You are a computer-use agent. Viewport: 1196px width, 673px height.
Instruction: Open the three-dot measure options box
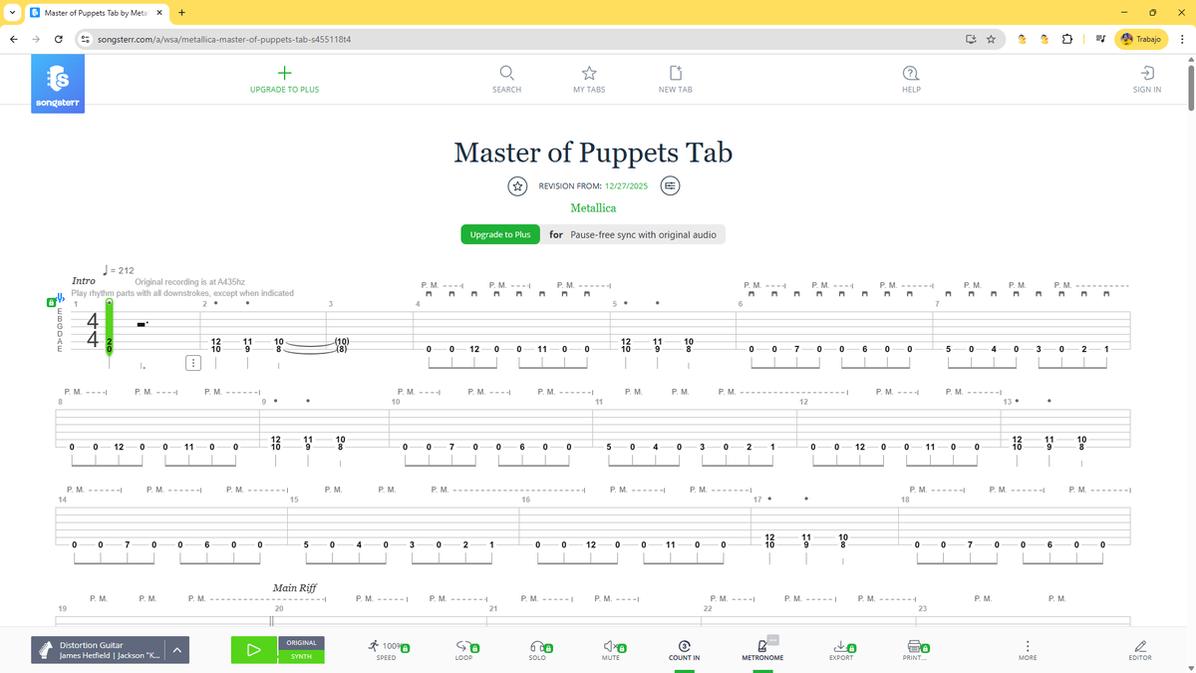tap(193, 364)
